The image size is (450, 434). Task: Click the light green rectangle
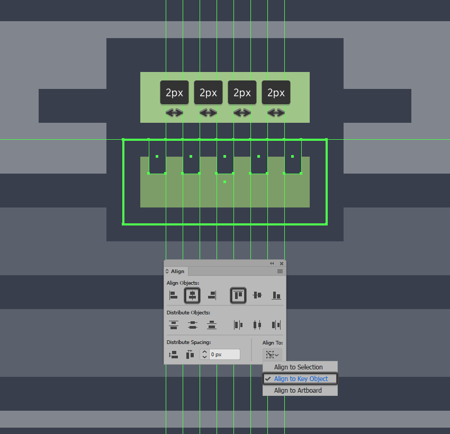point(224,97)
